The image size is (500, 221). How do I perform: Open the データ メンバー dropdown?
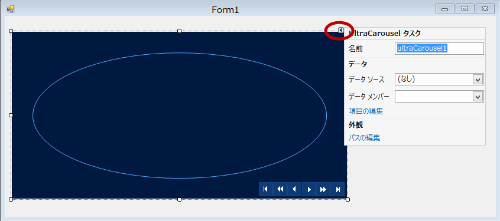click(478, 97)
